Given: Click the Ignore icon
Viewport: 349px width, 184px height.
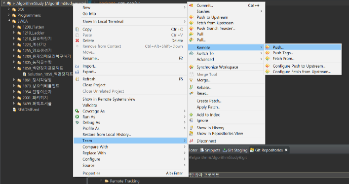Looking at the screenshot, I should point(191,120).
